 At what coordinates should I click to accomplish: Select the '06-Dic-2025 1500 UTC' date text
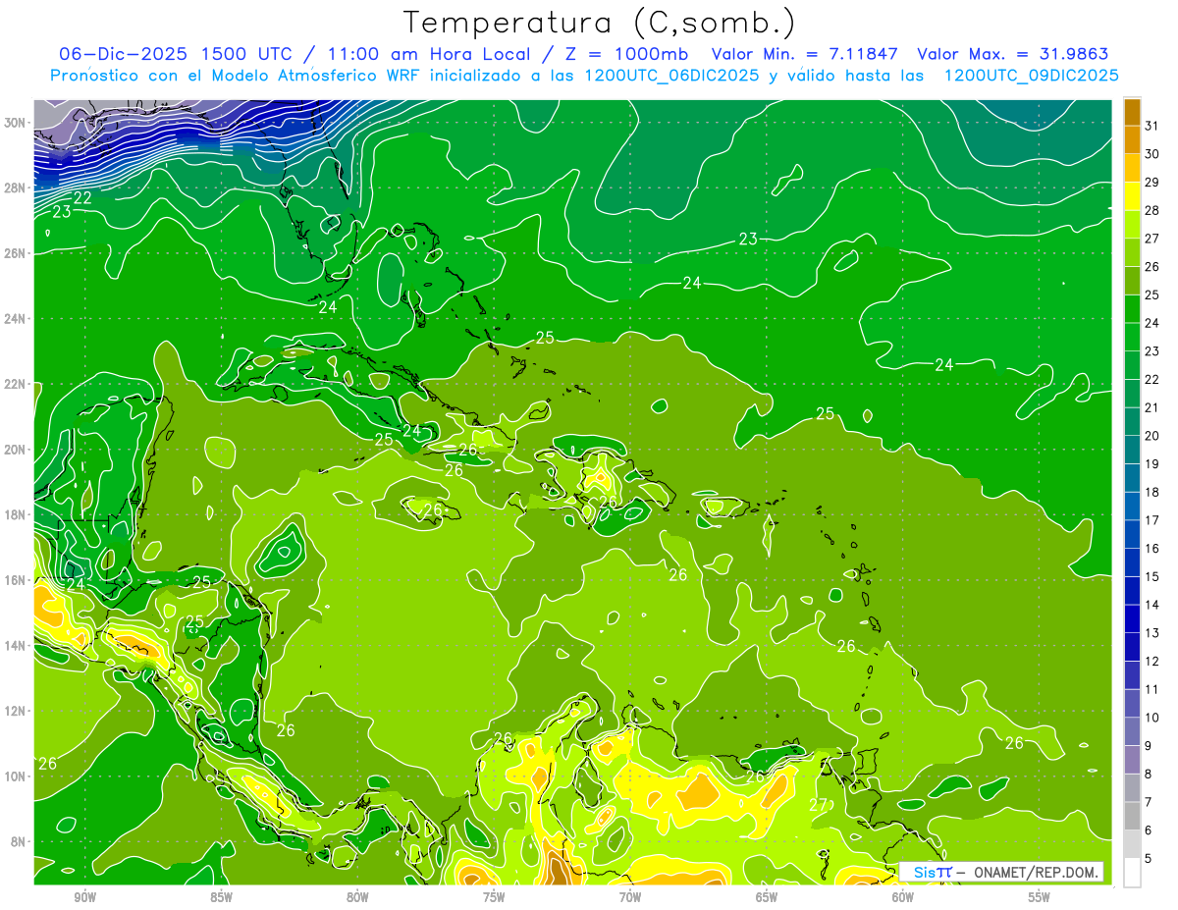[181, 54]
